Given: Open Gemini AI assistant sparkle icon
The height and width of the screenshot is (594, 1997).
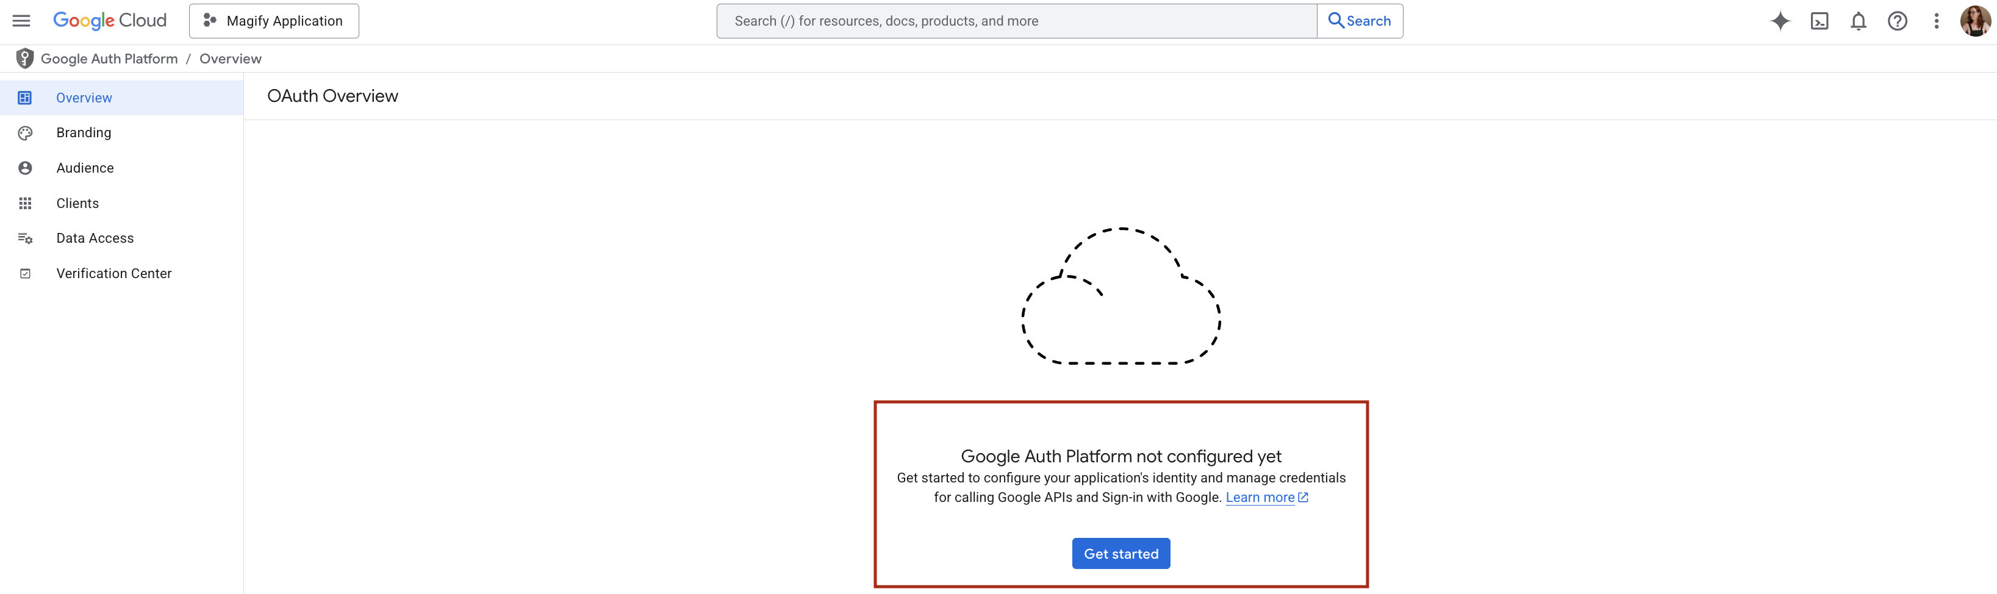Looking at the screenshot, I should click(x=1780, y=21).
